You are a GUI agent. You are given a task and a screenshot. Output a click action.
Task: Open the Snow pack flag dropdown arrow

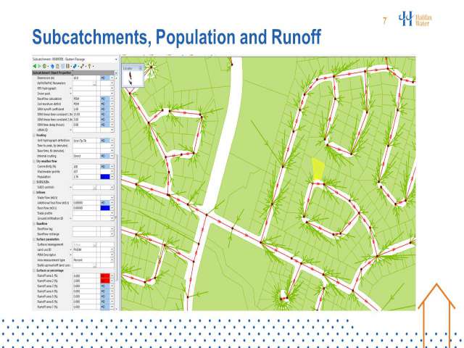pyautogui.click(x=112, y=94)
